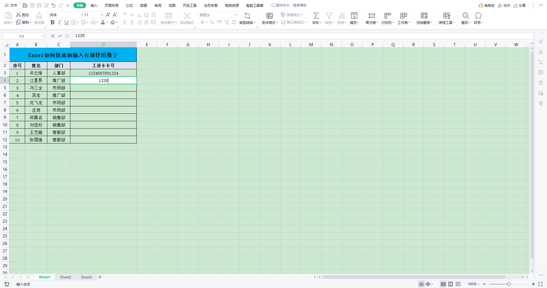Click the font color red A swatch

click(x=103, y=22)
